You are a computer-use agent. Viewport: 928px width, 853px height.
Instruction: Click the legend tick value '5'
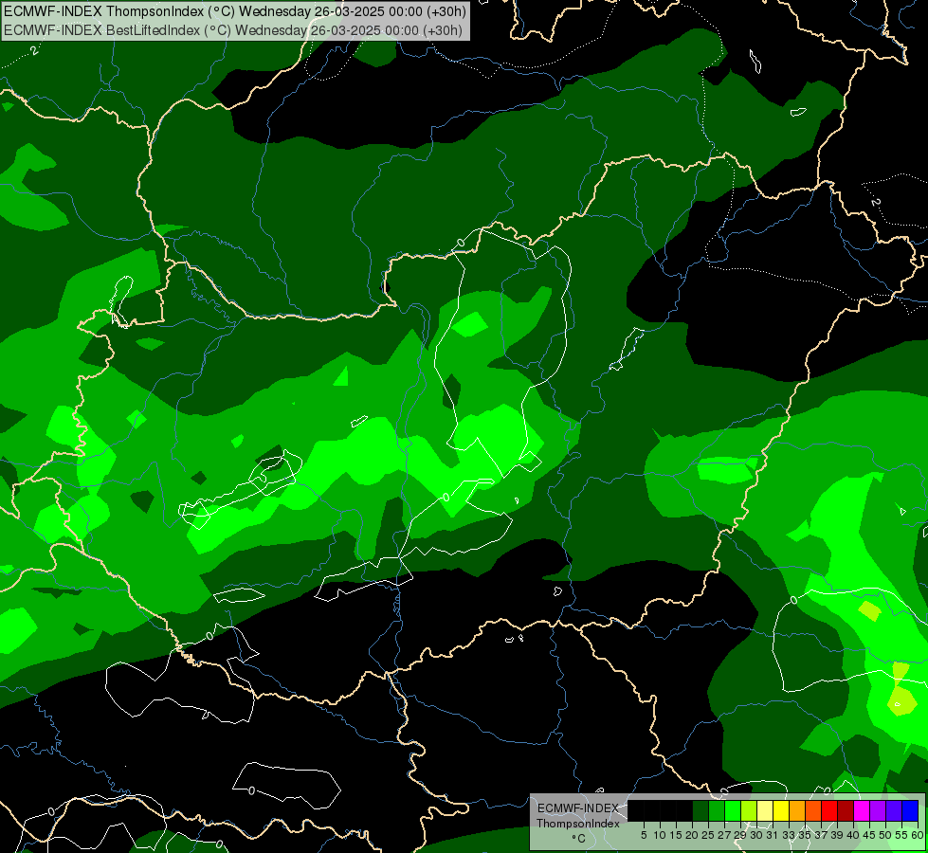pyautogui.click(x=644, y=835)
